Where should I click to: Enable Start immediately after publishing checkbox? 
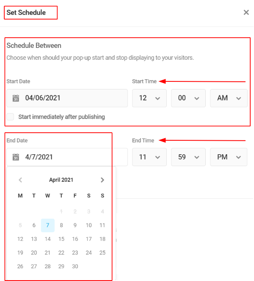click(10, 117)
